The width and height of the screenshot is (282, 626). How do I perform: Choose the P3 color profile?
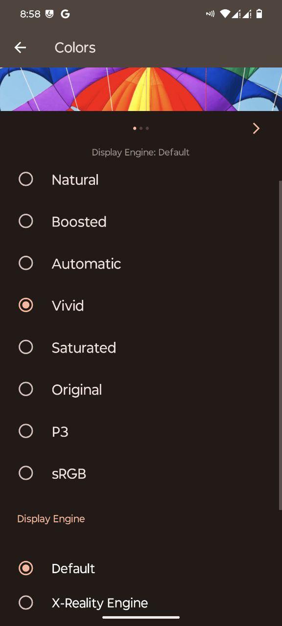coord(141,432)
